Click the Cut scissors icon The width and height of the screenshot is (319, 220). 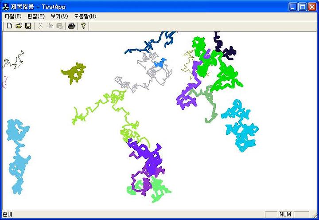click(40, 26)
